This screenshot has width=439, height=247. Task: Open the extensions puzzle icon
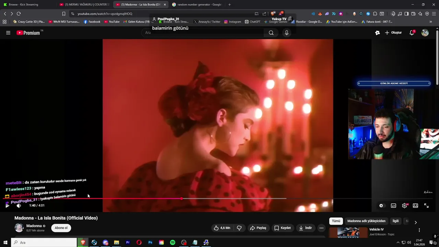click(375, 14)
